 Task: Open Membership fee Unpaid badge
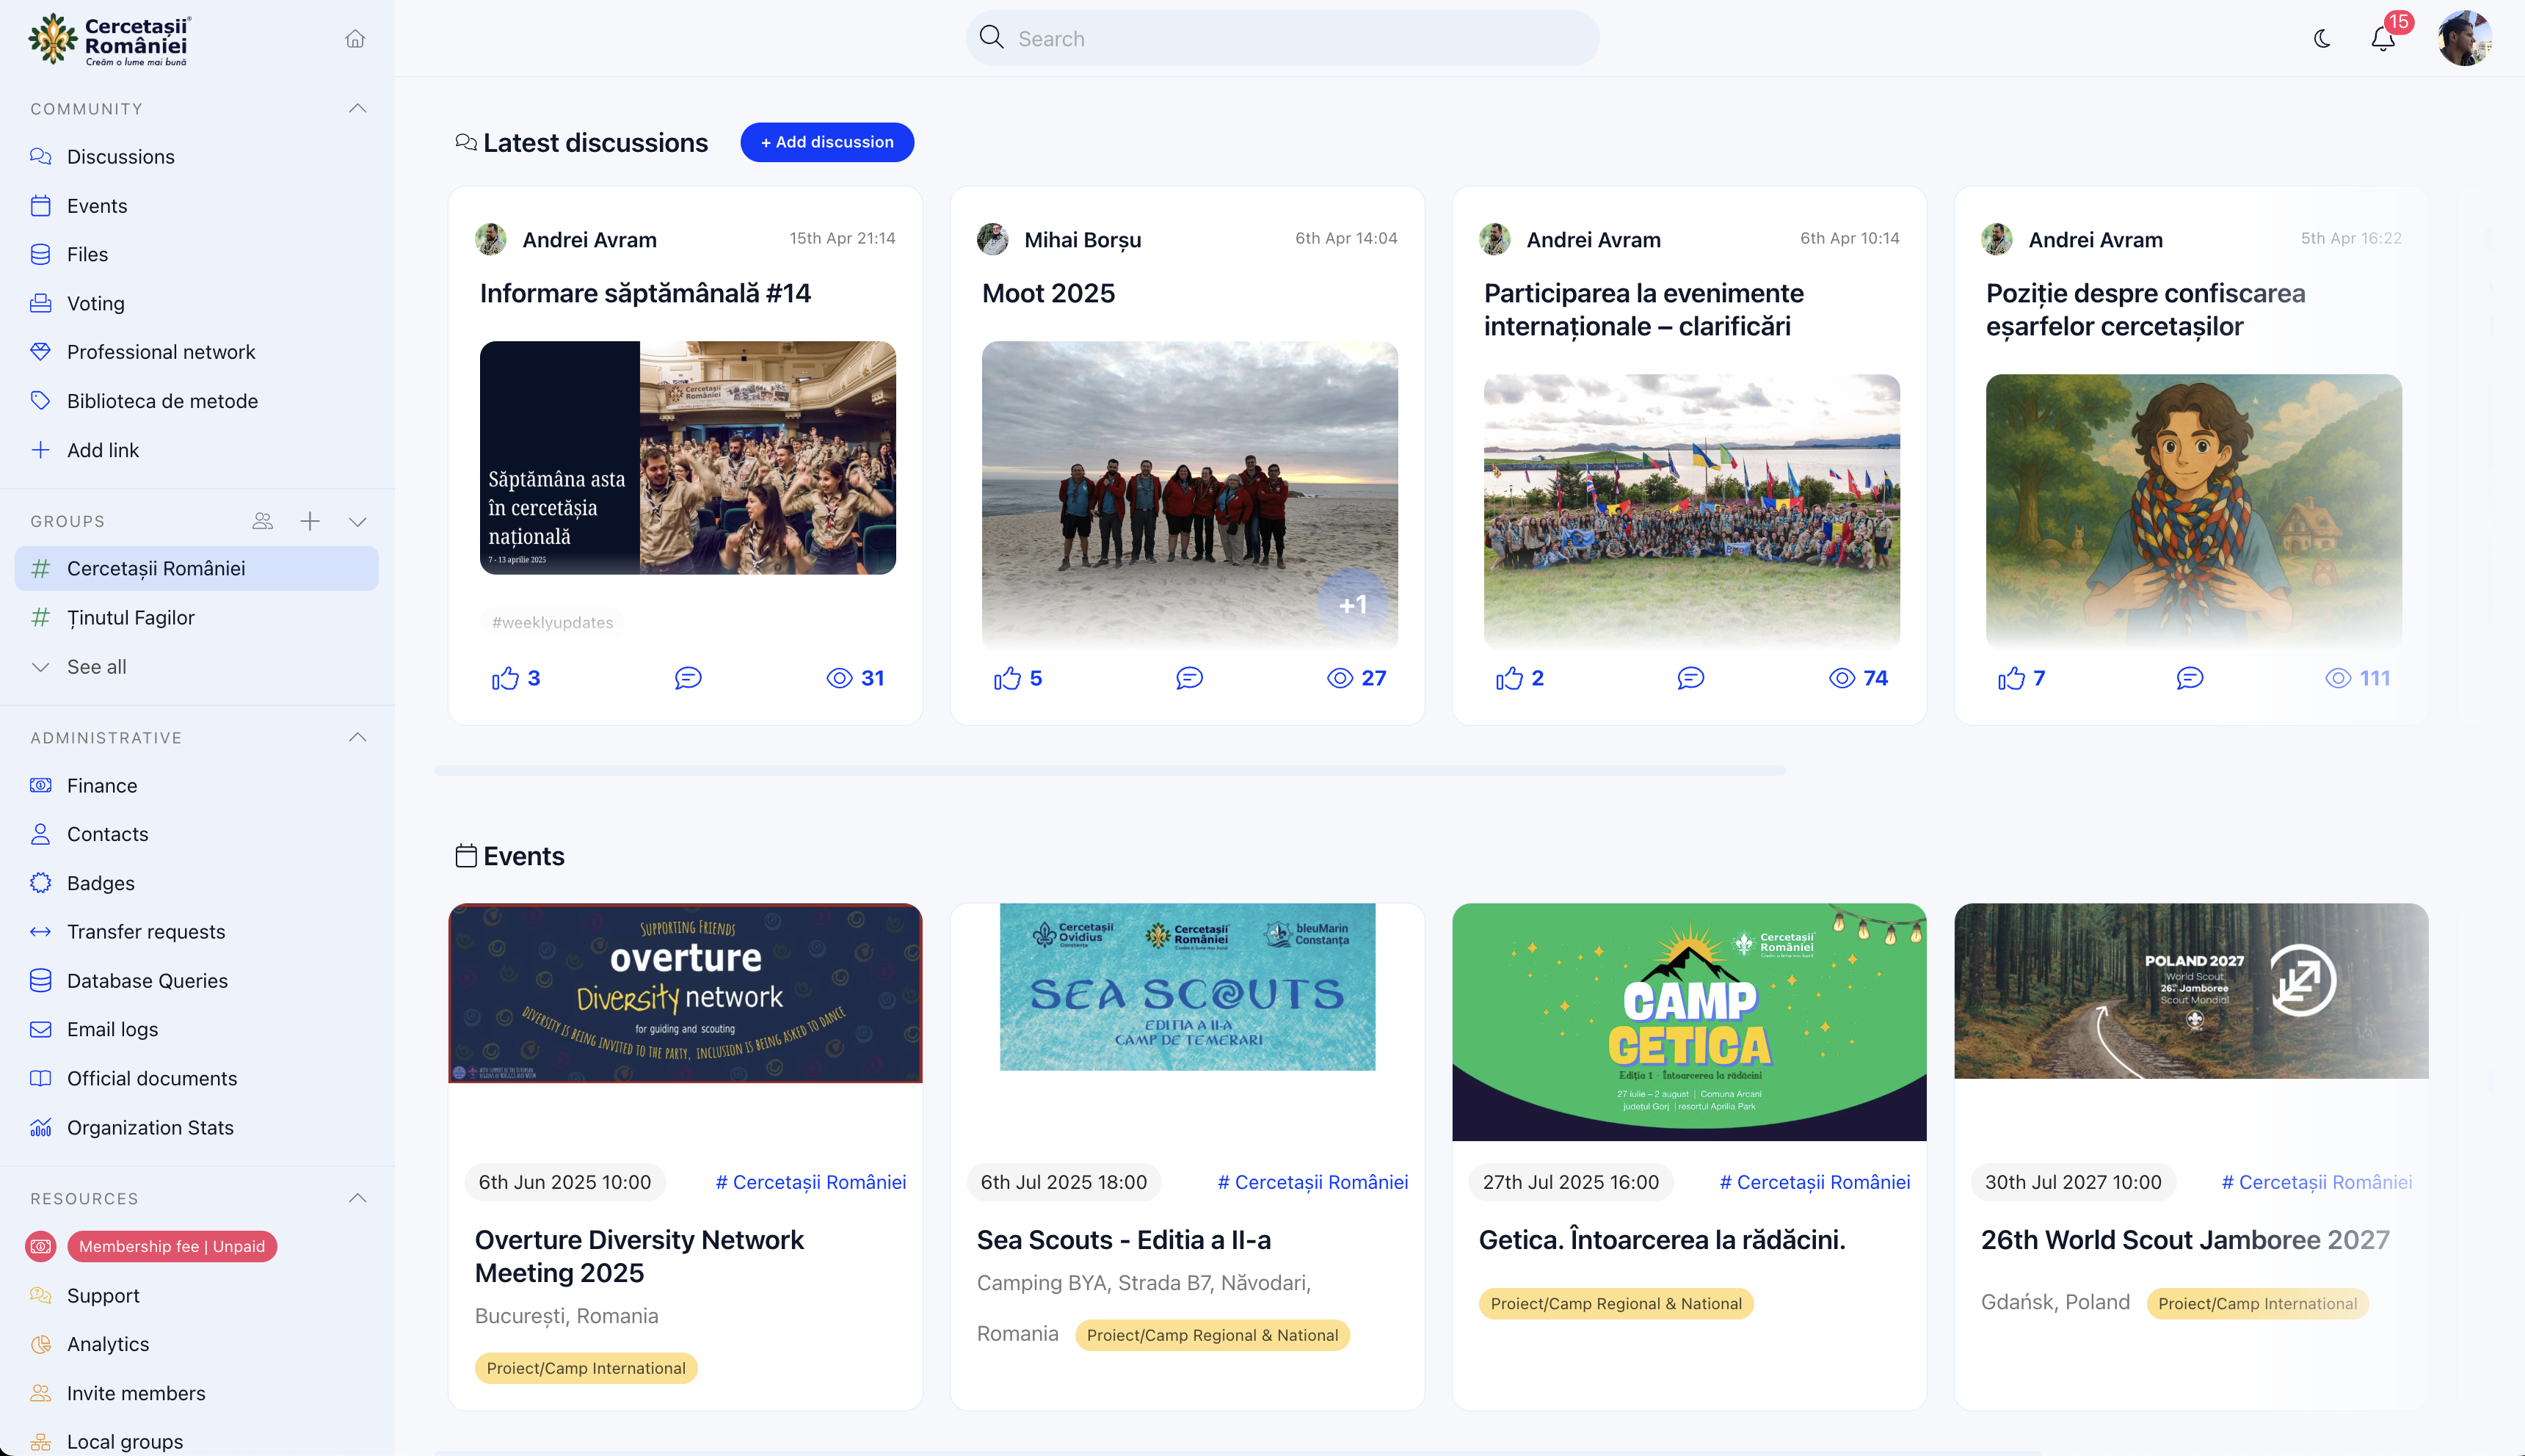coord(171,1246)
